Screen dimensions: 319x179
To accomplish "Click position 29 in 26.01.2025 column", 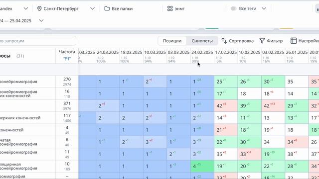I will pyautogui.click(x=297, y=106).
